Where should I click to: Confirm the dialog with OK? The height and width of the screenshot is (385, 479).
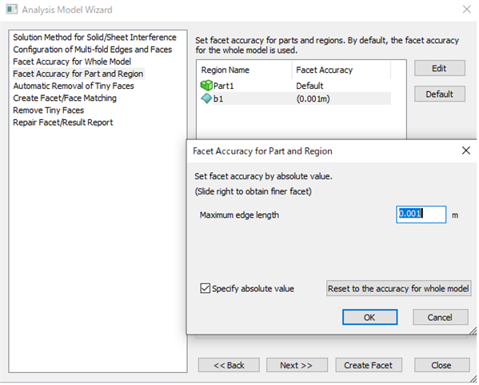pos(369,318)
